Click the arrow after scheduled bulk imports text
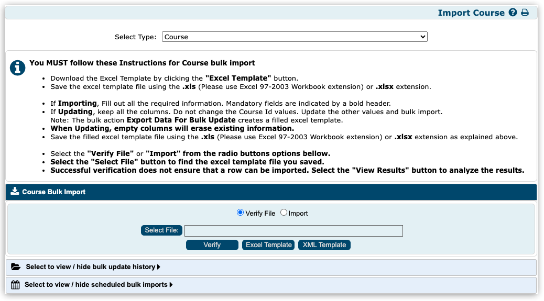This screenshot has width=544, height=301. click(171, 285)
